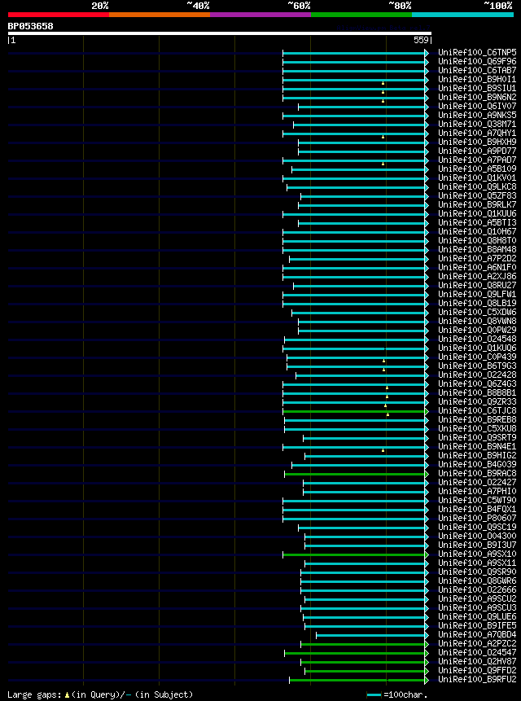Click the end position label 559
The height and width of the screenshot is (701, 521).
(421, 40)
